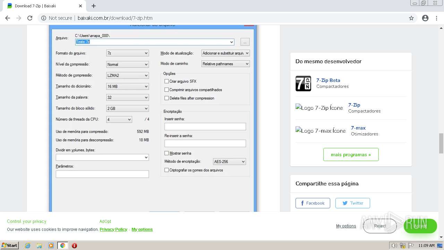This screenshot has width=444, height=250.
Task: Open Método de encriptação AES-256 dropdown
Action: click(229, 161)
